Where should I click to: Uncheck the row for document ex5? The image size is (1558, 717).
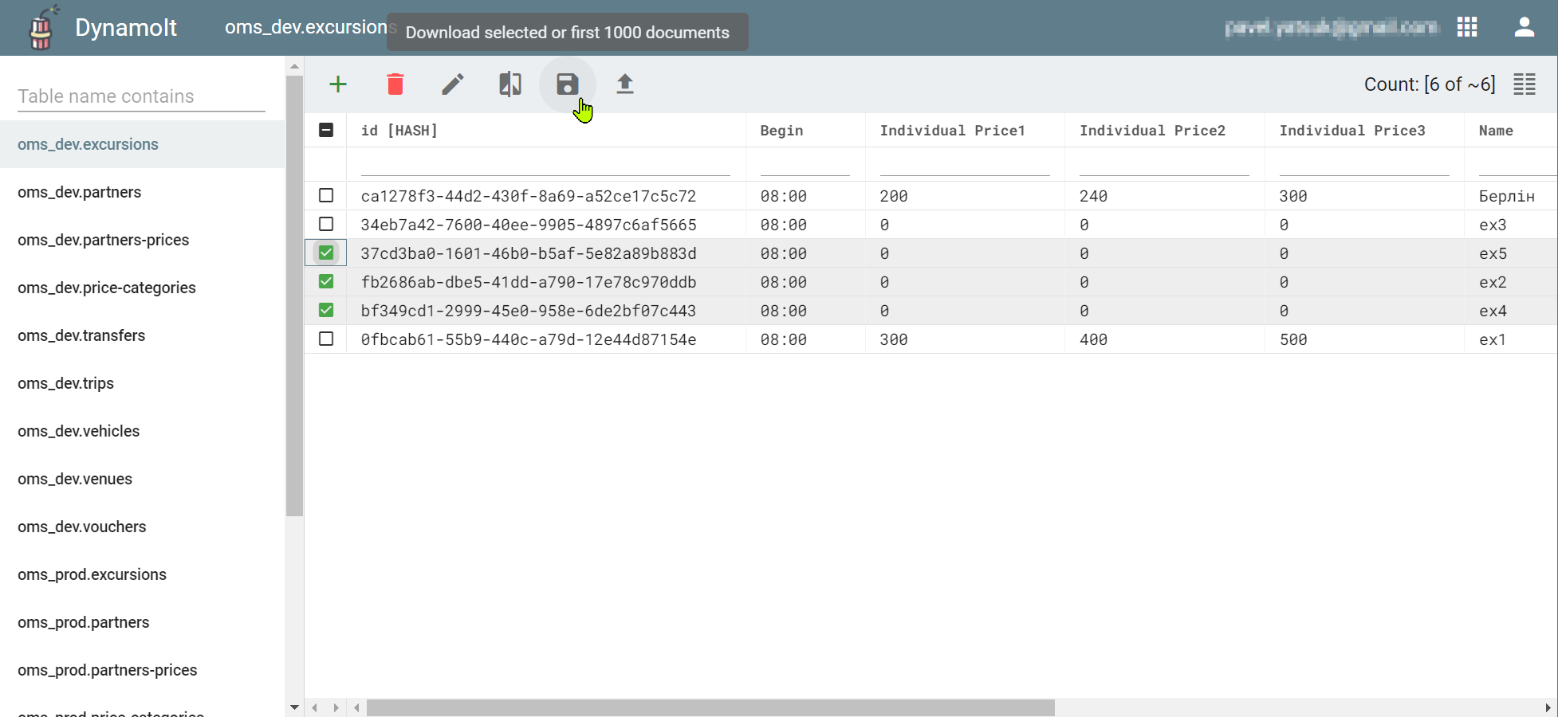pos(325,253)
